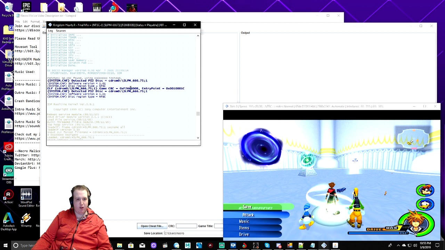This screenshot has height=250, width=445.
Task: Select the Magic command in game menu
Action: (x=244, y=222)
